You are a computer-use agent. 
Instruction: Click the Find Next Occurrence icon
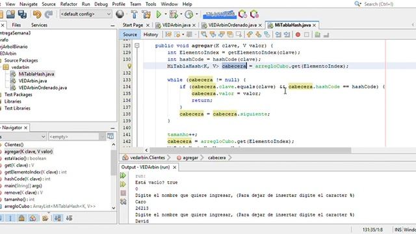point(221,34)
